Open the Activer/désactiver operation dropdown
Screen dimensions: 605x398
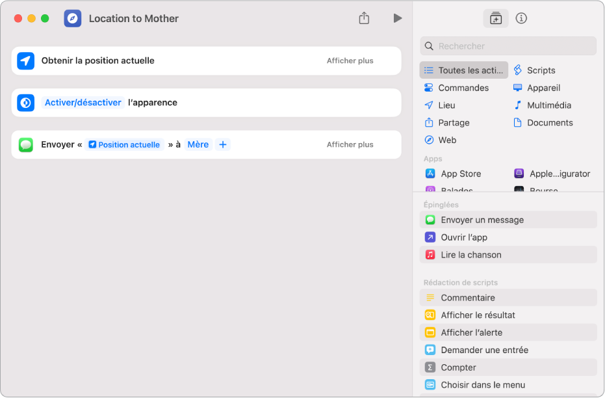click(x=83, y=102)
